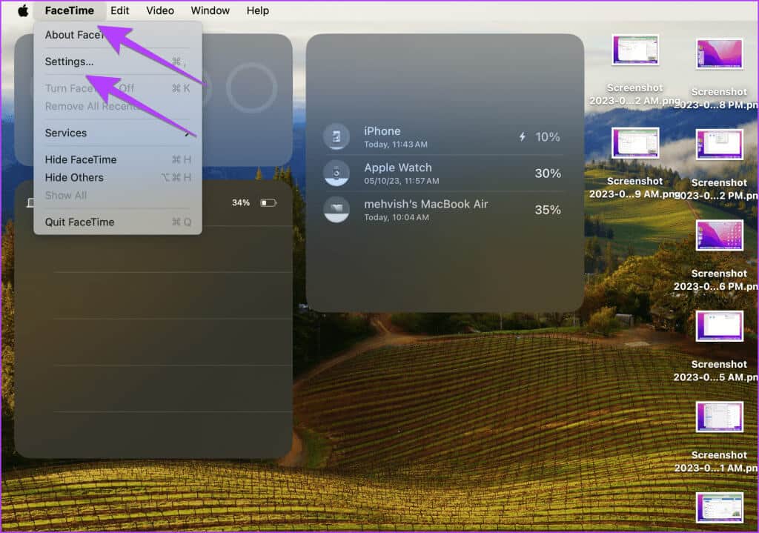The width and height of the screenshot is (759, 533).
Task: Click the Screenshot 2023-0...2 AM.png file name
Action: pyautogui.click(x=635, y=94)
